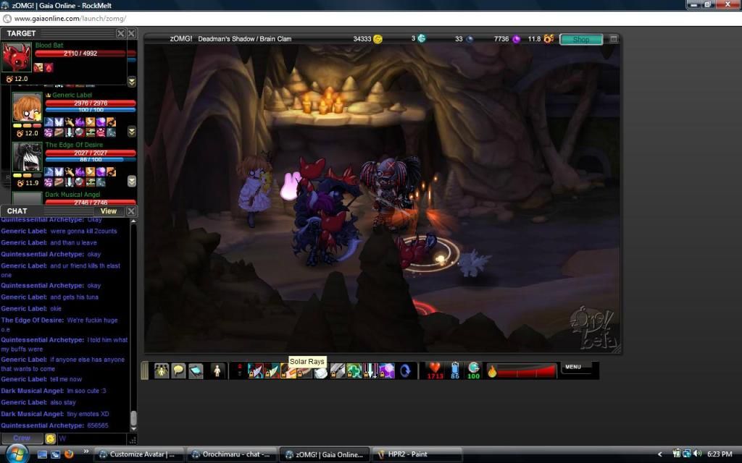Click the avatar pose figure icon
The image size is (742, 463).
click(217, 370)
